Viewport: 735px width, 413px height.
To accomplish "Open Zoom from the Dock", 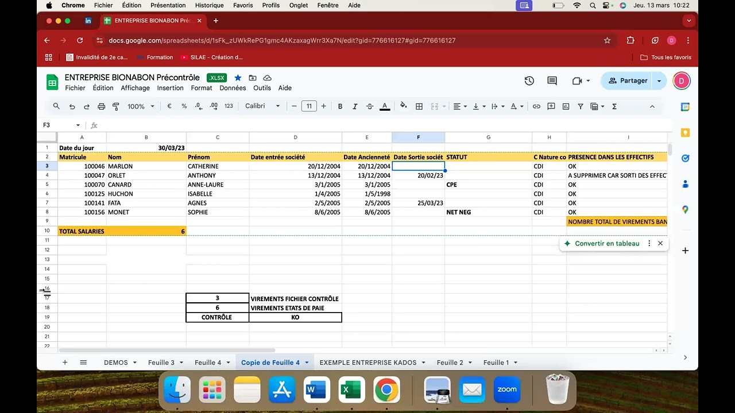I will point(507,389).
